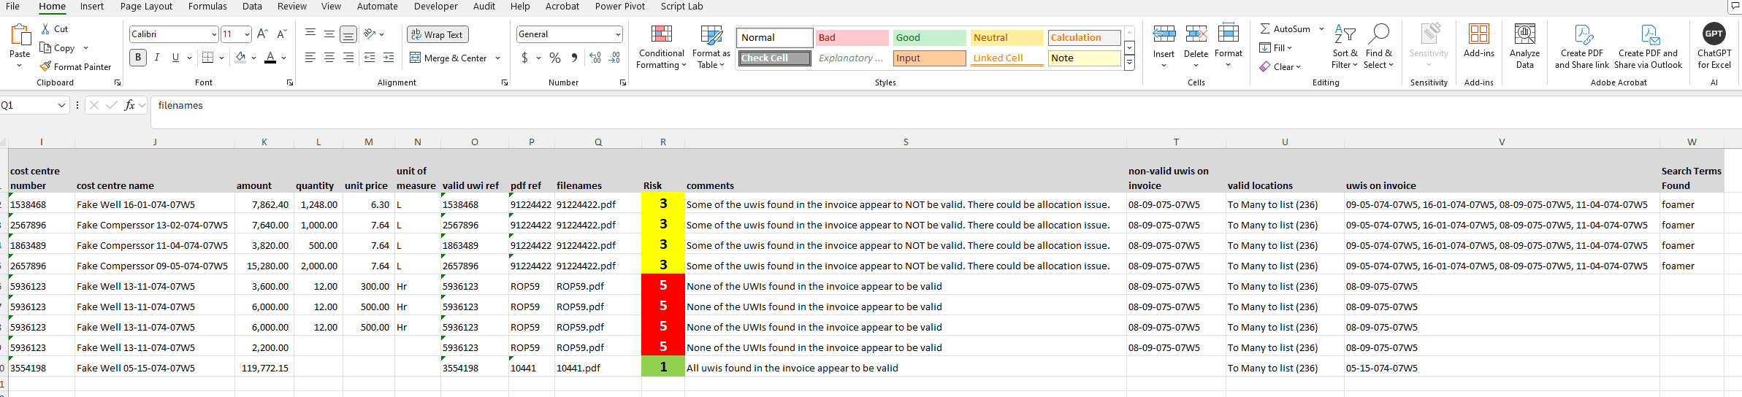Click the Analyze Data icon
Image resolution: width=1742 pixels, height=397 pixels.
pyautogui.click(x=1524, y=47)
